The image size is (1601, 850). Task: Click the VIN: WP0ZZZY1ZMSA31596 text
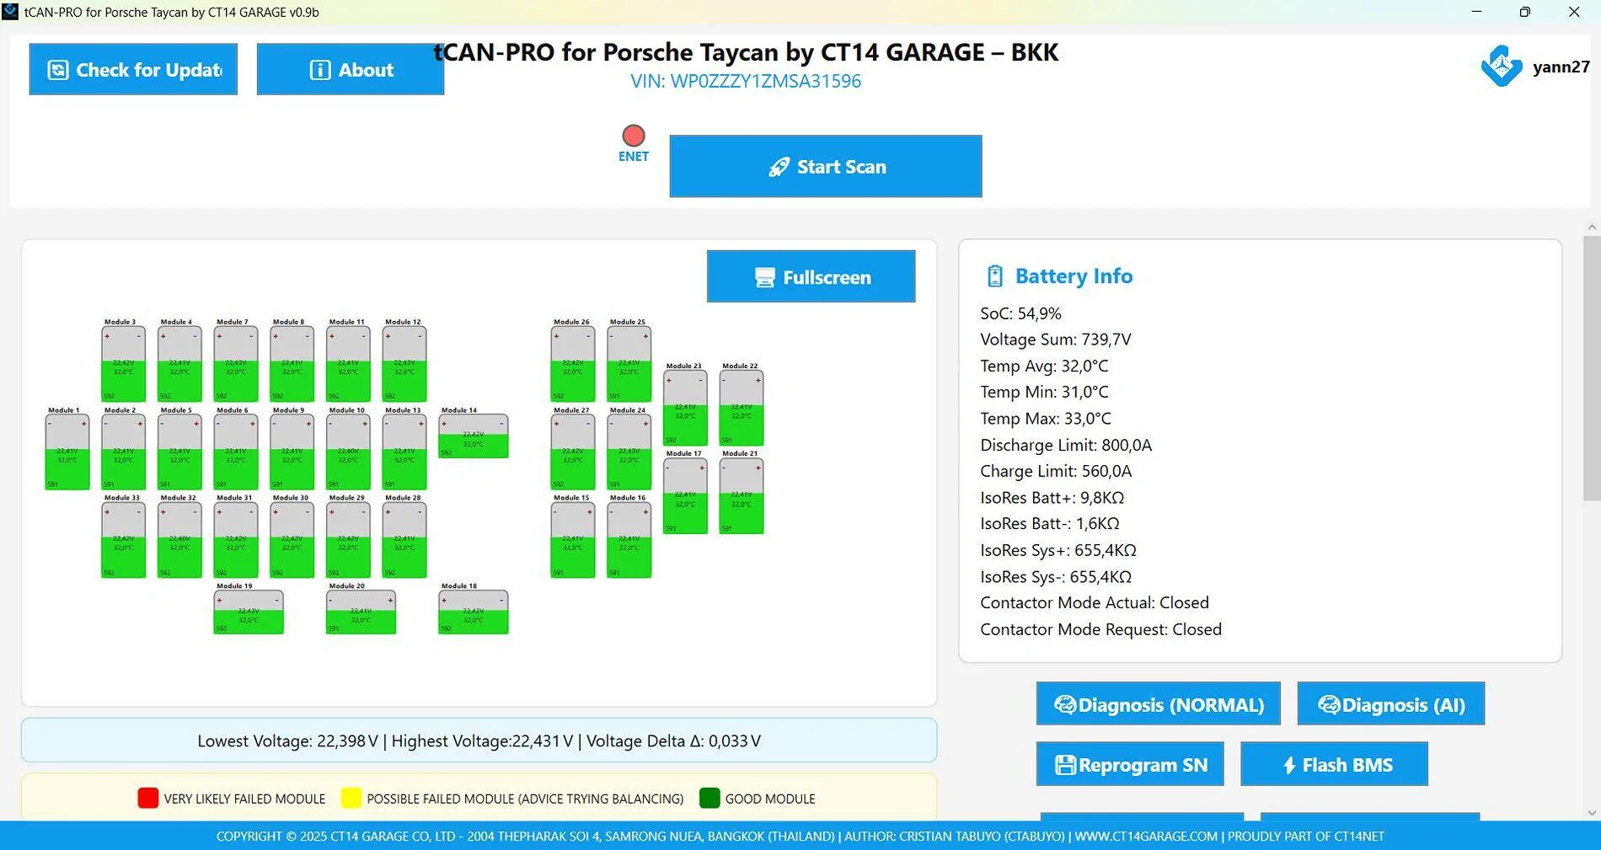click(x=746, y=81)
